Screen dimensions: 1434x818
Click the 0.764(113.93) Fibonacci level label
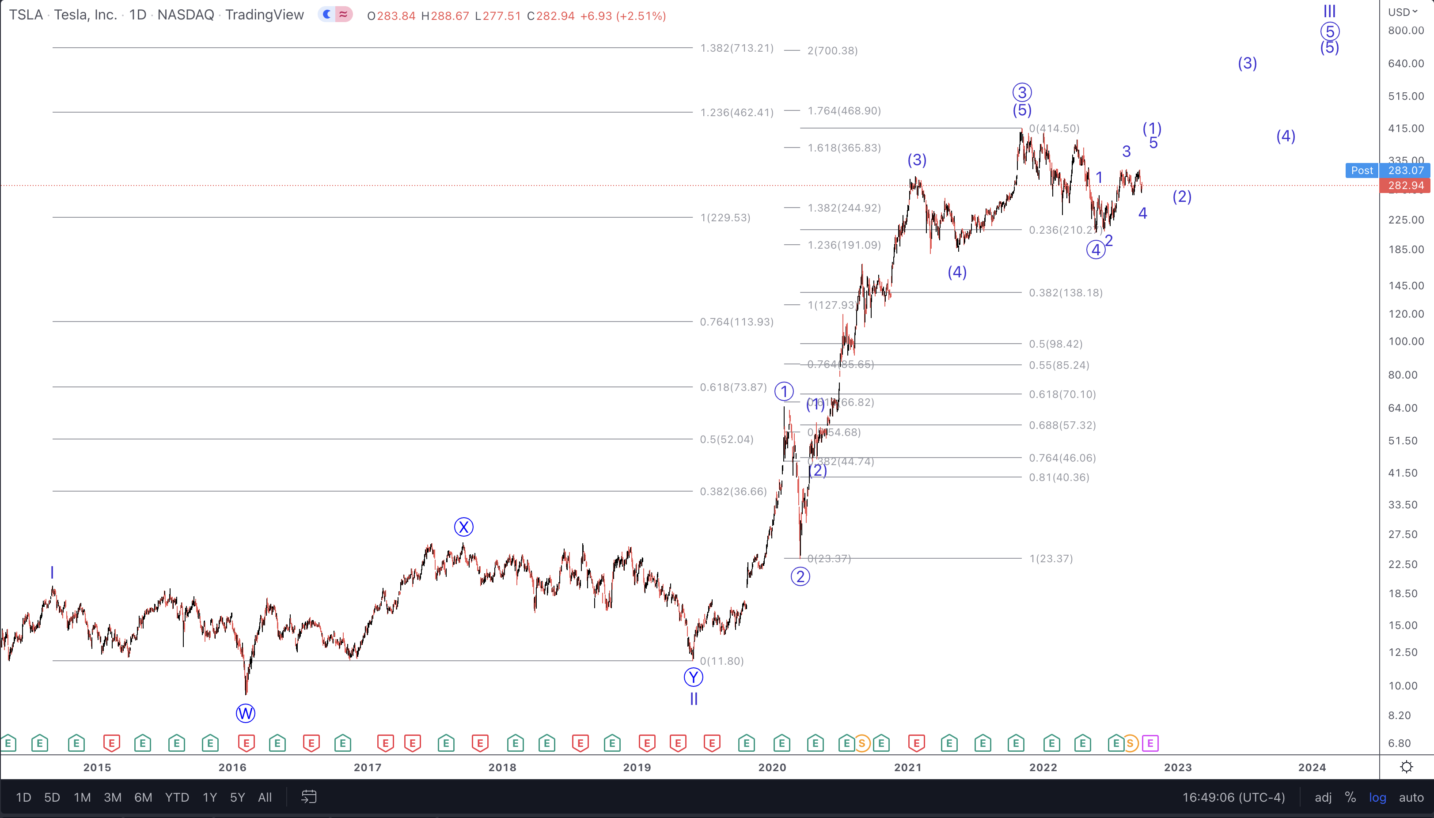click(737, 322)
